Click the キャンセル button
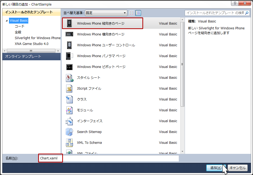 (237, 168)
